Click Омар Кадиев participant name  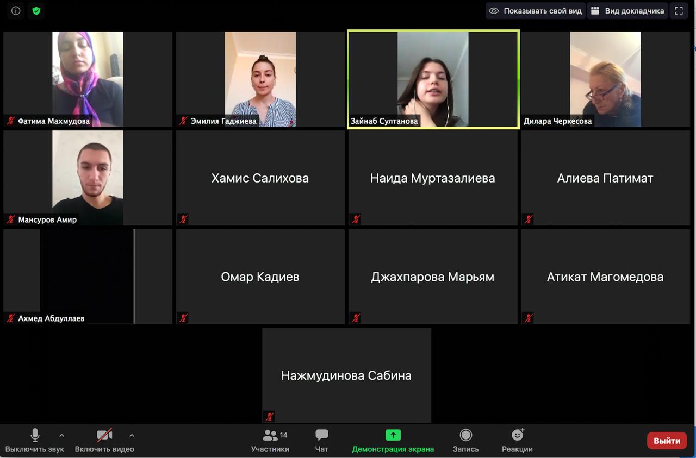pos(260,277)
